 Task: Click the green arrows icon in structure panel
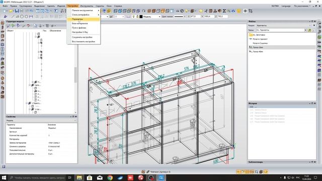pos(13,26)
